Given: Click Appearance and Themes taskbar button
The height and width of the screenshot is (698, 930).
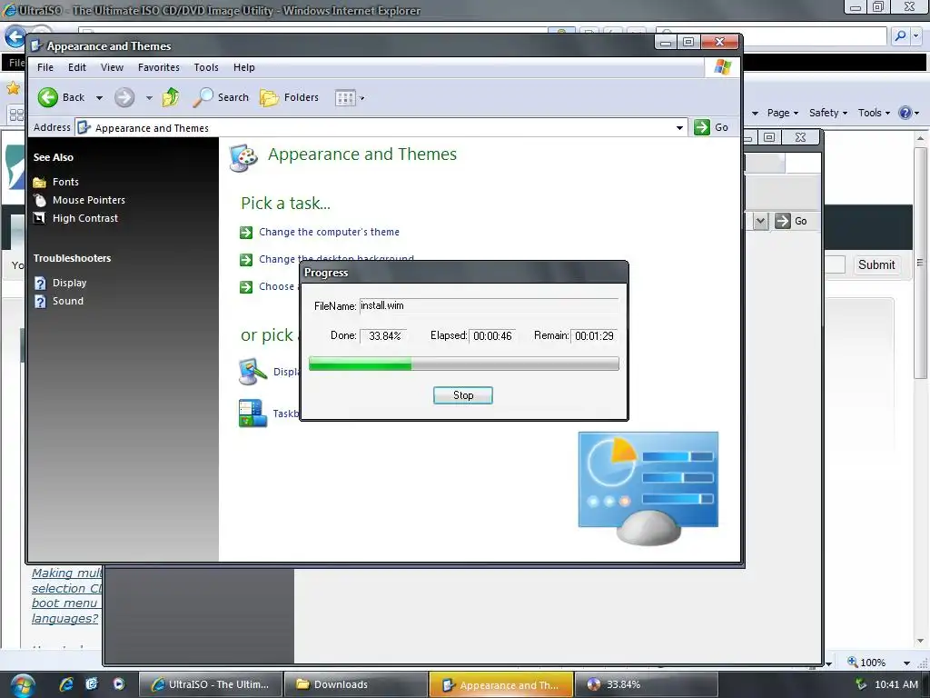Looking at the screenshot, I should [x=500, y=684].
